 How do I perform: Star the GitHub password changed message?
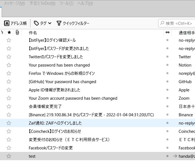(x=9, y=82)
